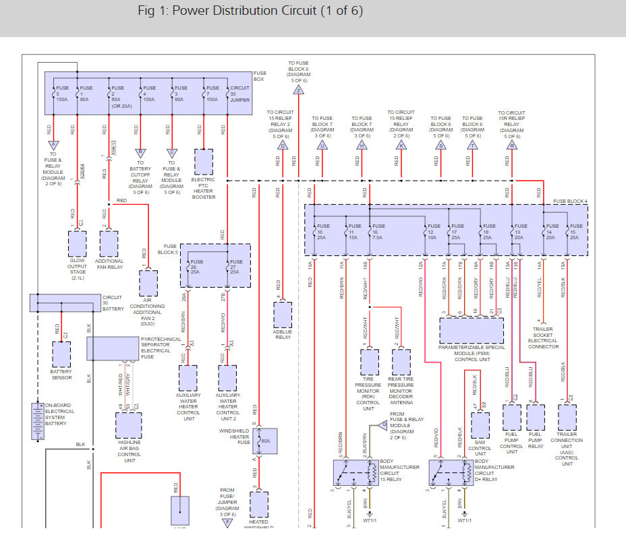Select the AdBlue Relay component box

pyautogui.click(x=283, y=315)
